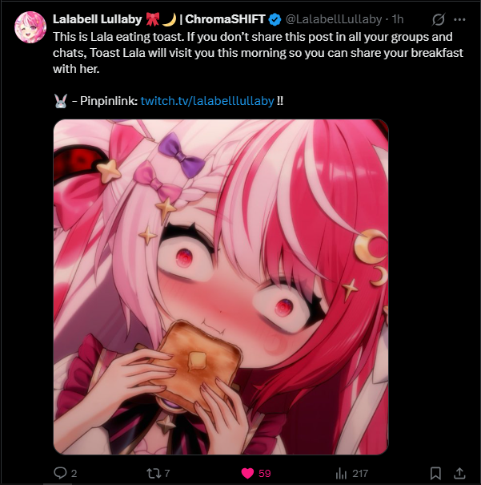481x485 pixels.
Task: Click the reply count number 2
Action: (x=74, y=473)
